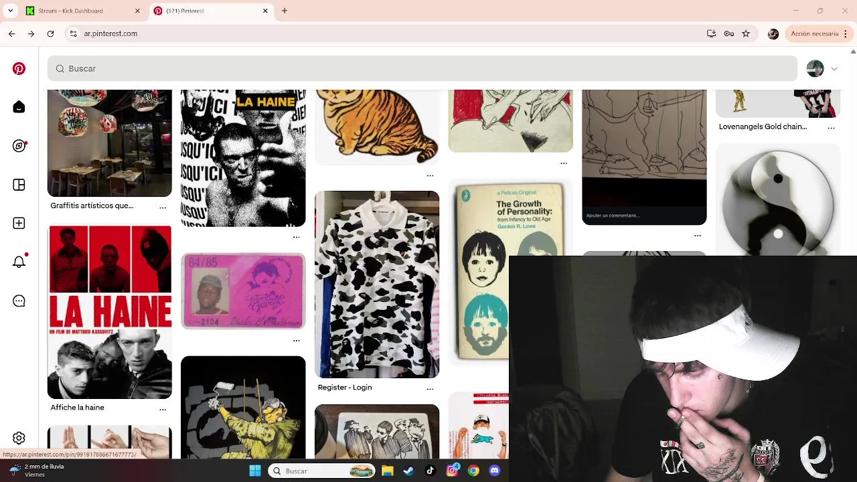Screen dimensions: 857x482
Task: Open Register - Login pin title
Action: [x=345, y=387]
